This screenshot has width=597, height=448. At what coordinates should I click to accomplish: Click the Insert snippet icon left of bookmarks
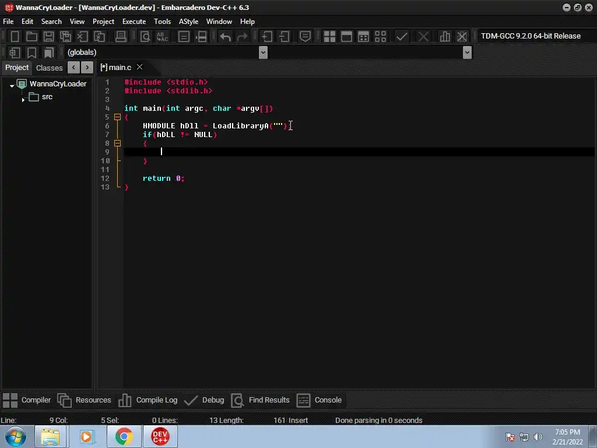[15, 52]
